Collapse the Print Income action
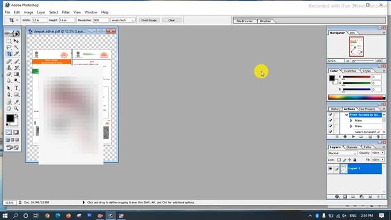The width and height of the screenshot is (391, 220). (346, 115)
